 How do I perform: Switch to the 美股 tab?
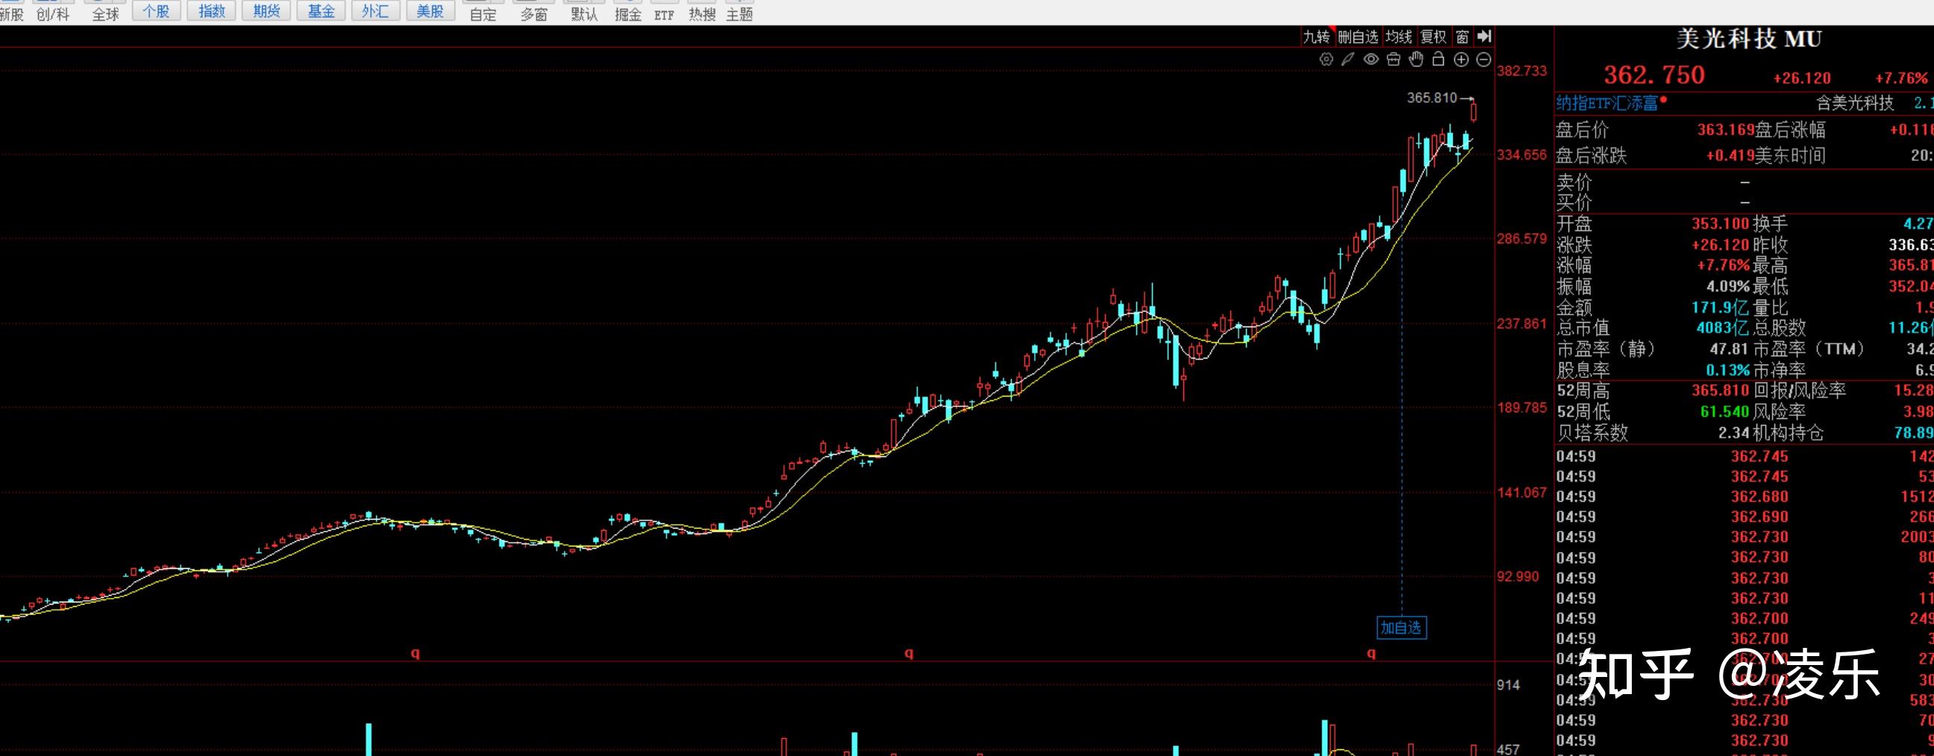click(431, 11)
